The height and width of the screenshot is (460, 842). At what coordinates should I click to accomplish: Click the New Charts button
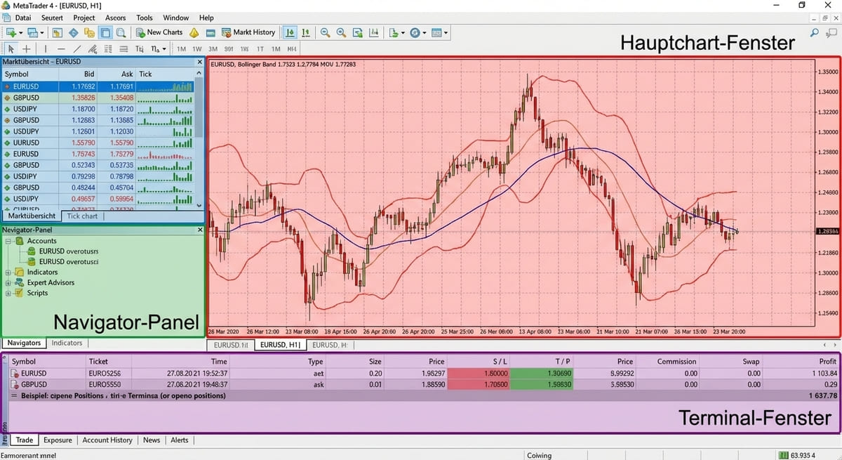[159, 32]
